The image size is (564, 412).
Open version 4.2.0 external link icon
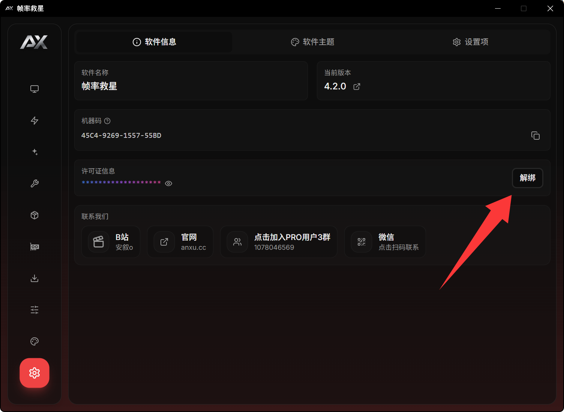[x=357, y=87]
